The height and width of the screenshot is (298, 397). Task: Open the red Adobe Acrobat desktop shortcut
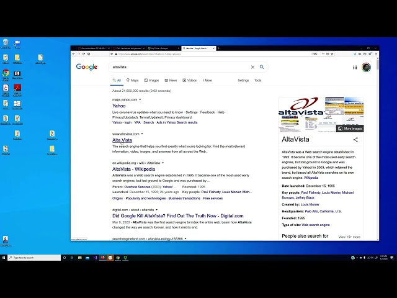coord(17,90)
